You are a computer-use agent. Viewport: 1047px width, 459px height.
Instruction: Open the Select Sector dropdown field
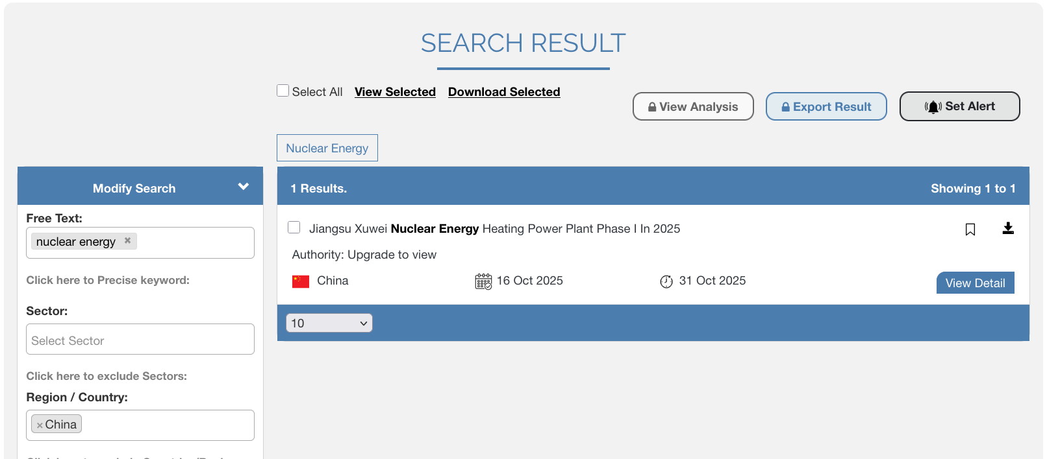pos(140,339)
